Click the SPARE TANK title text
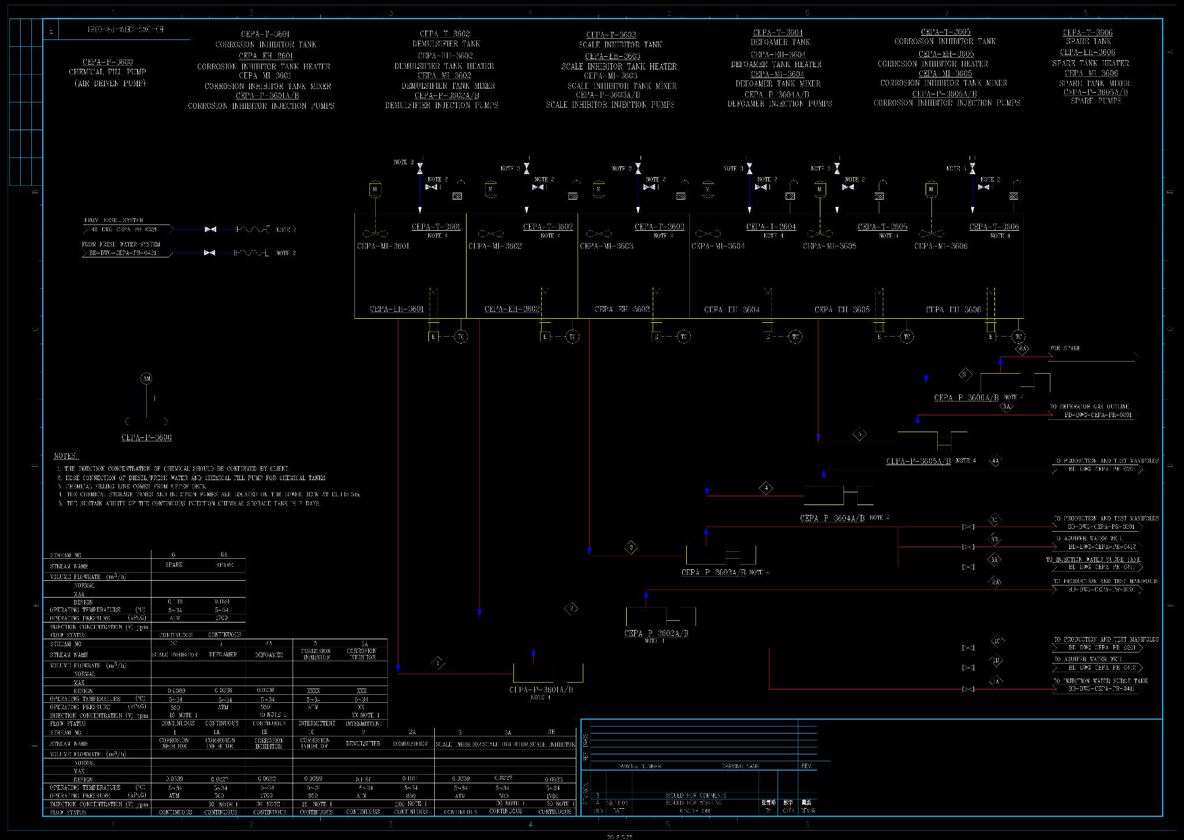The height and width of the screenshot is (840, 1184). 1089,42
